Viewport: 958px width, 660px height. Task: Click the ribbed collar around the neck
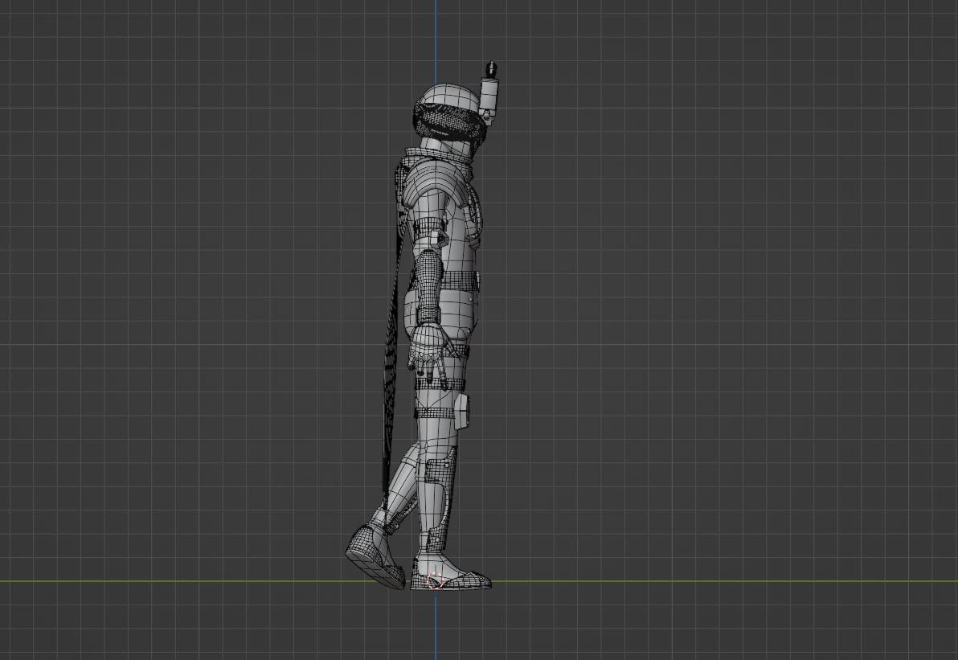tap(438, 156)
